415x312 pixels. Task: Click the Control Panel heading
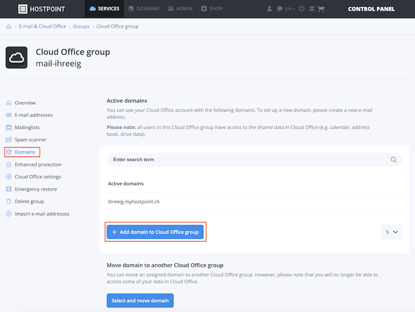371,9
